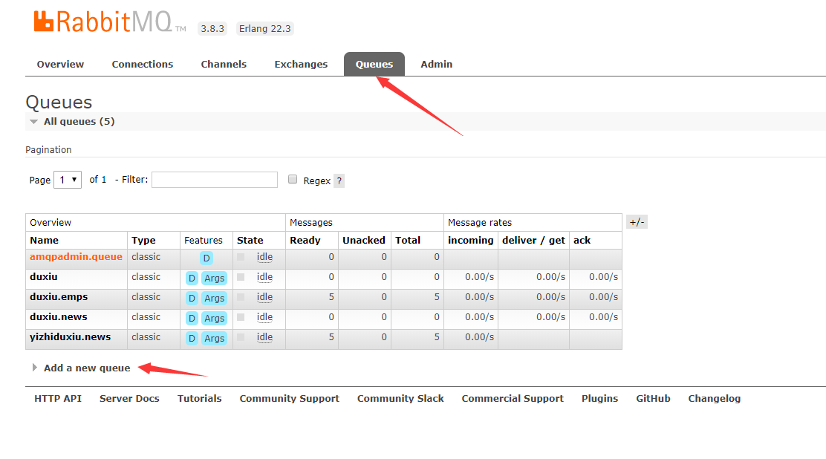826x459 pixels.
Task: Click into the Filter text field
Action: 214,180
